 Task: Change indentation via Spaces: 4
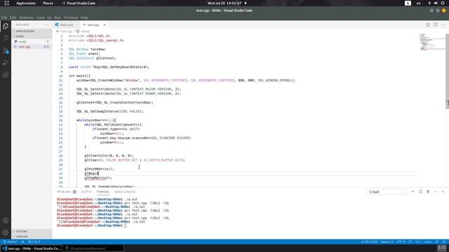387,241
